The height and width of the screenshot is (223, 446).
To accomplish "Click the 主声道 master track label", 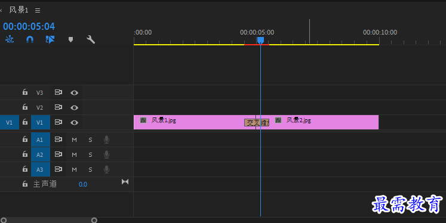I will [45, 184].
